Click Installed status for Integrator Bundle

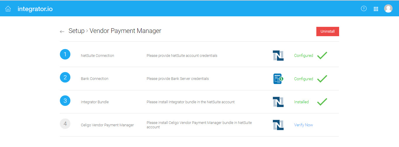[301, 102]
